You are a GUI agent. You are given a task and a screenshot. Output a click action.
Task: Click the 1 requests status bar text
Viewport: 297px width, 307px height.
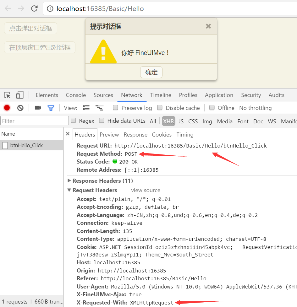[15, 302]
